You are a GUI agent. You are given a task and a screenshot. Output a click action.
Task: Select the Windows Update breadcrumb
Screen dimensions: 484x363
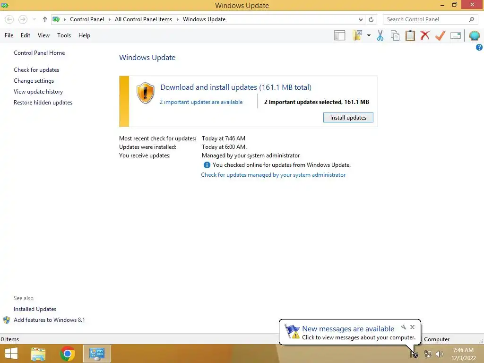204,19
